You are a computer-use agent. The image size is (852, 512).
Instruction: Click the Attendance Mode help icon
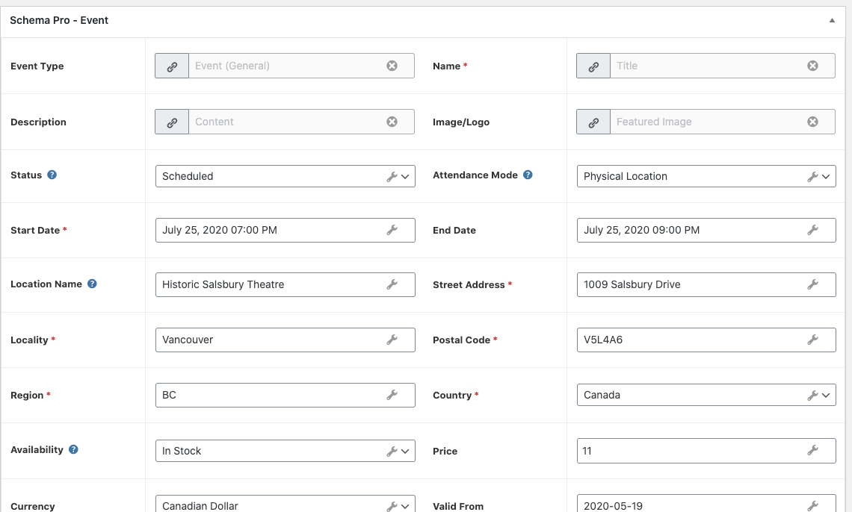click(528, 175)
